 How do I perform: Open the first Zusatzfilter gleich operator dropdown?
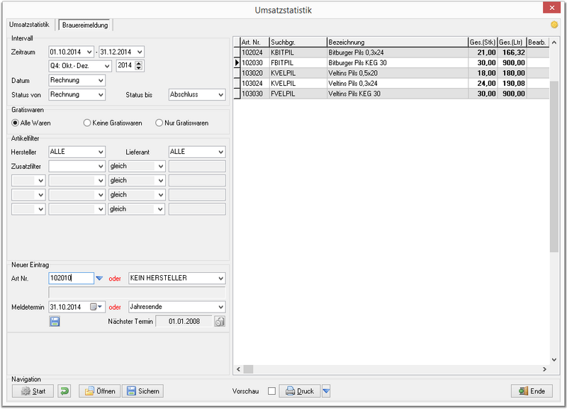tap(161, 167)
